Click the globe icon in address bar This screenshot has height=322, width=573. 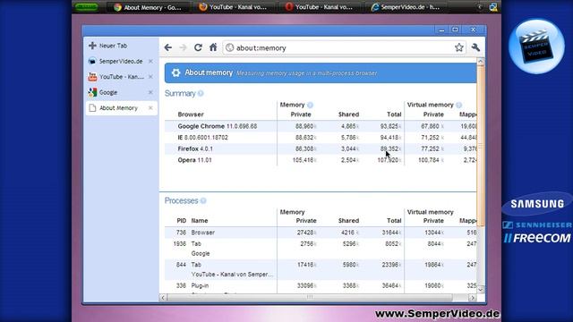(x=229, y=47)
